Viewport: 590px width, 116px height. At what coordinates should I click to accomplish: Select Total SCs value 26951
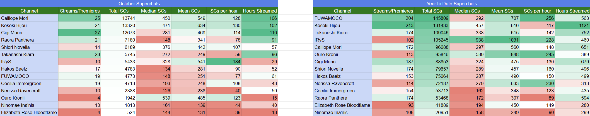pos(432,112)
